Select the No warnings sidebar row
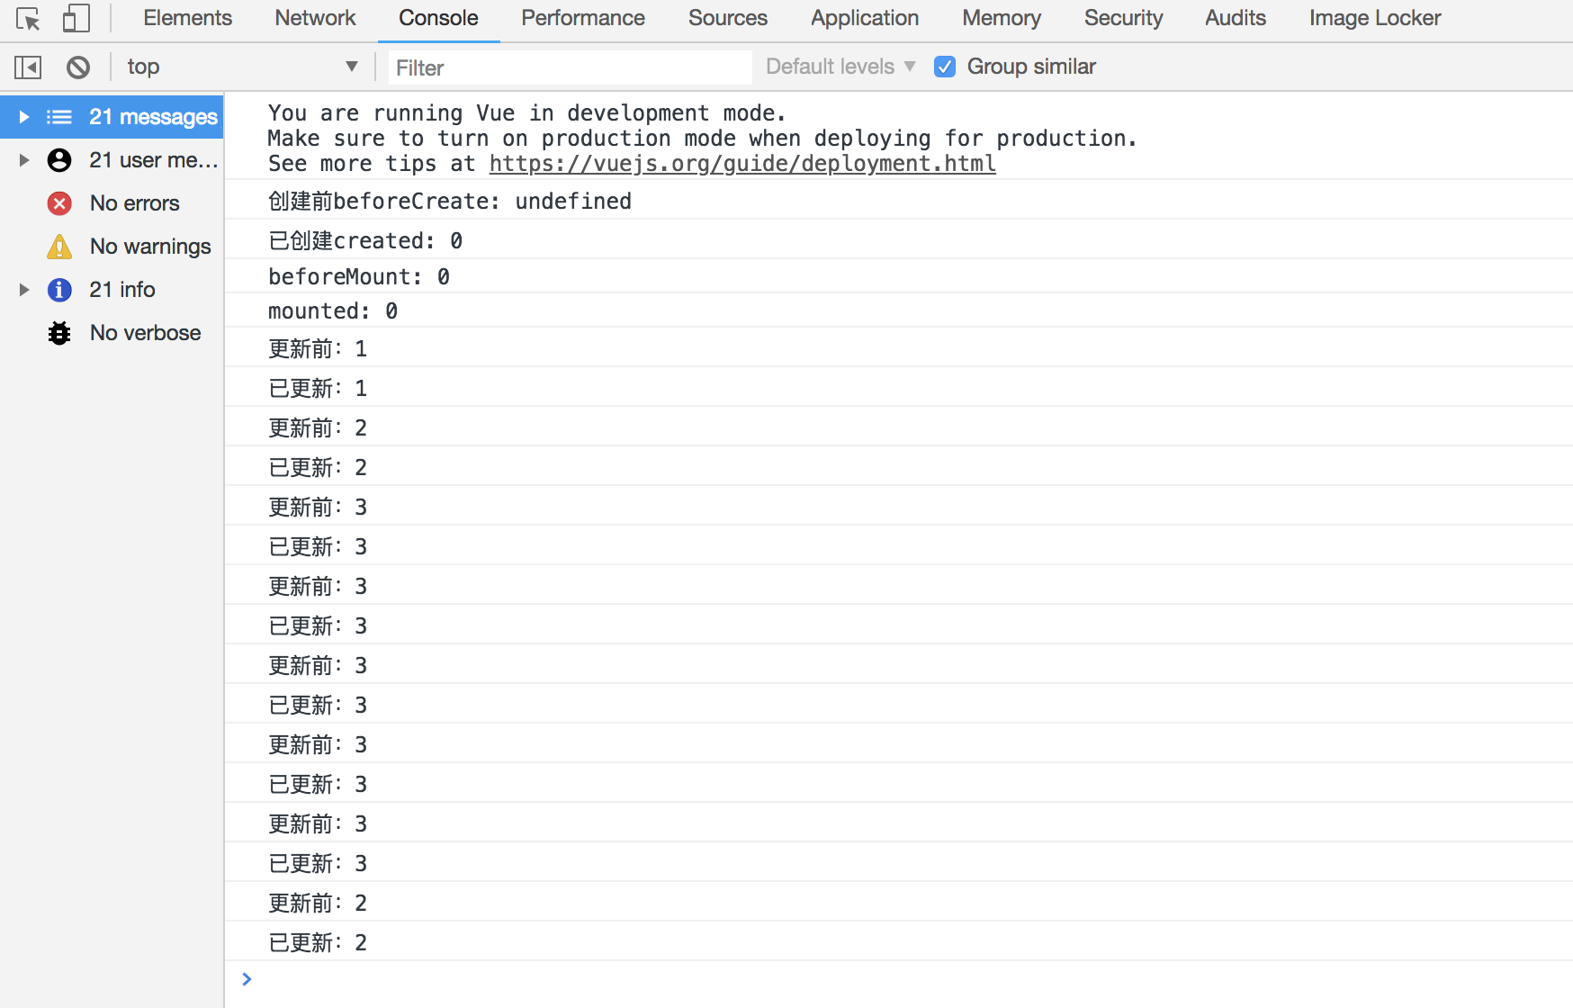 coord(112,247)
